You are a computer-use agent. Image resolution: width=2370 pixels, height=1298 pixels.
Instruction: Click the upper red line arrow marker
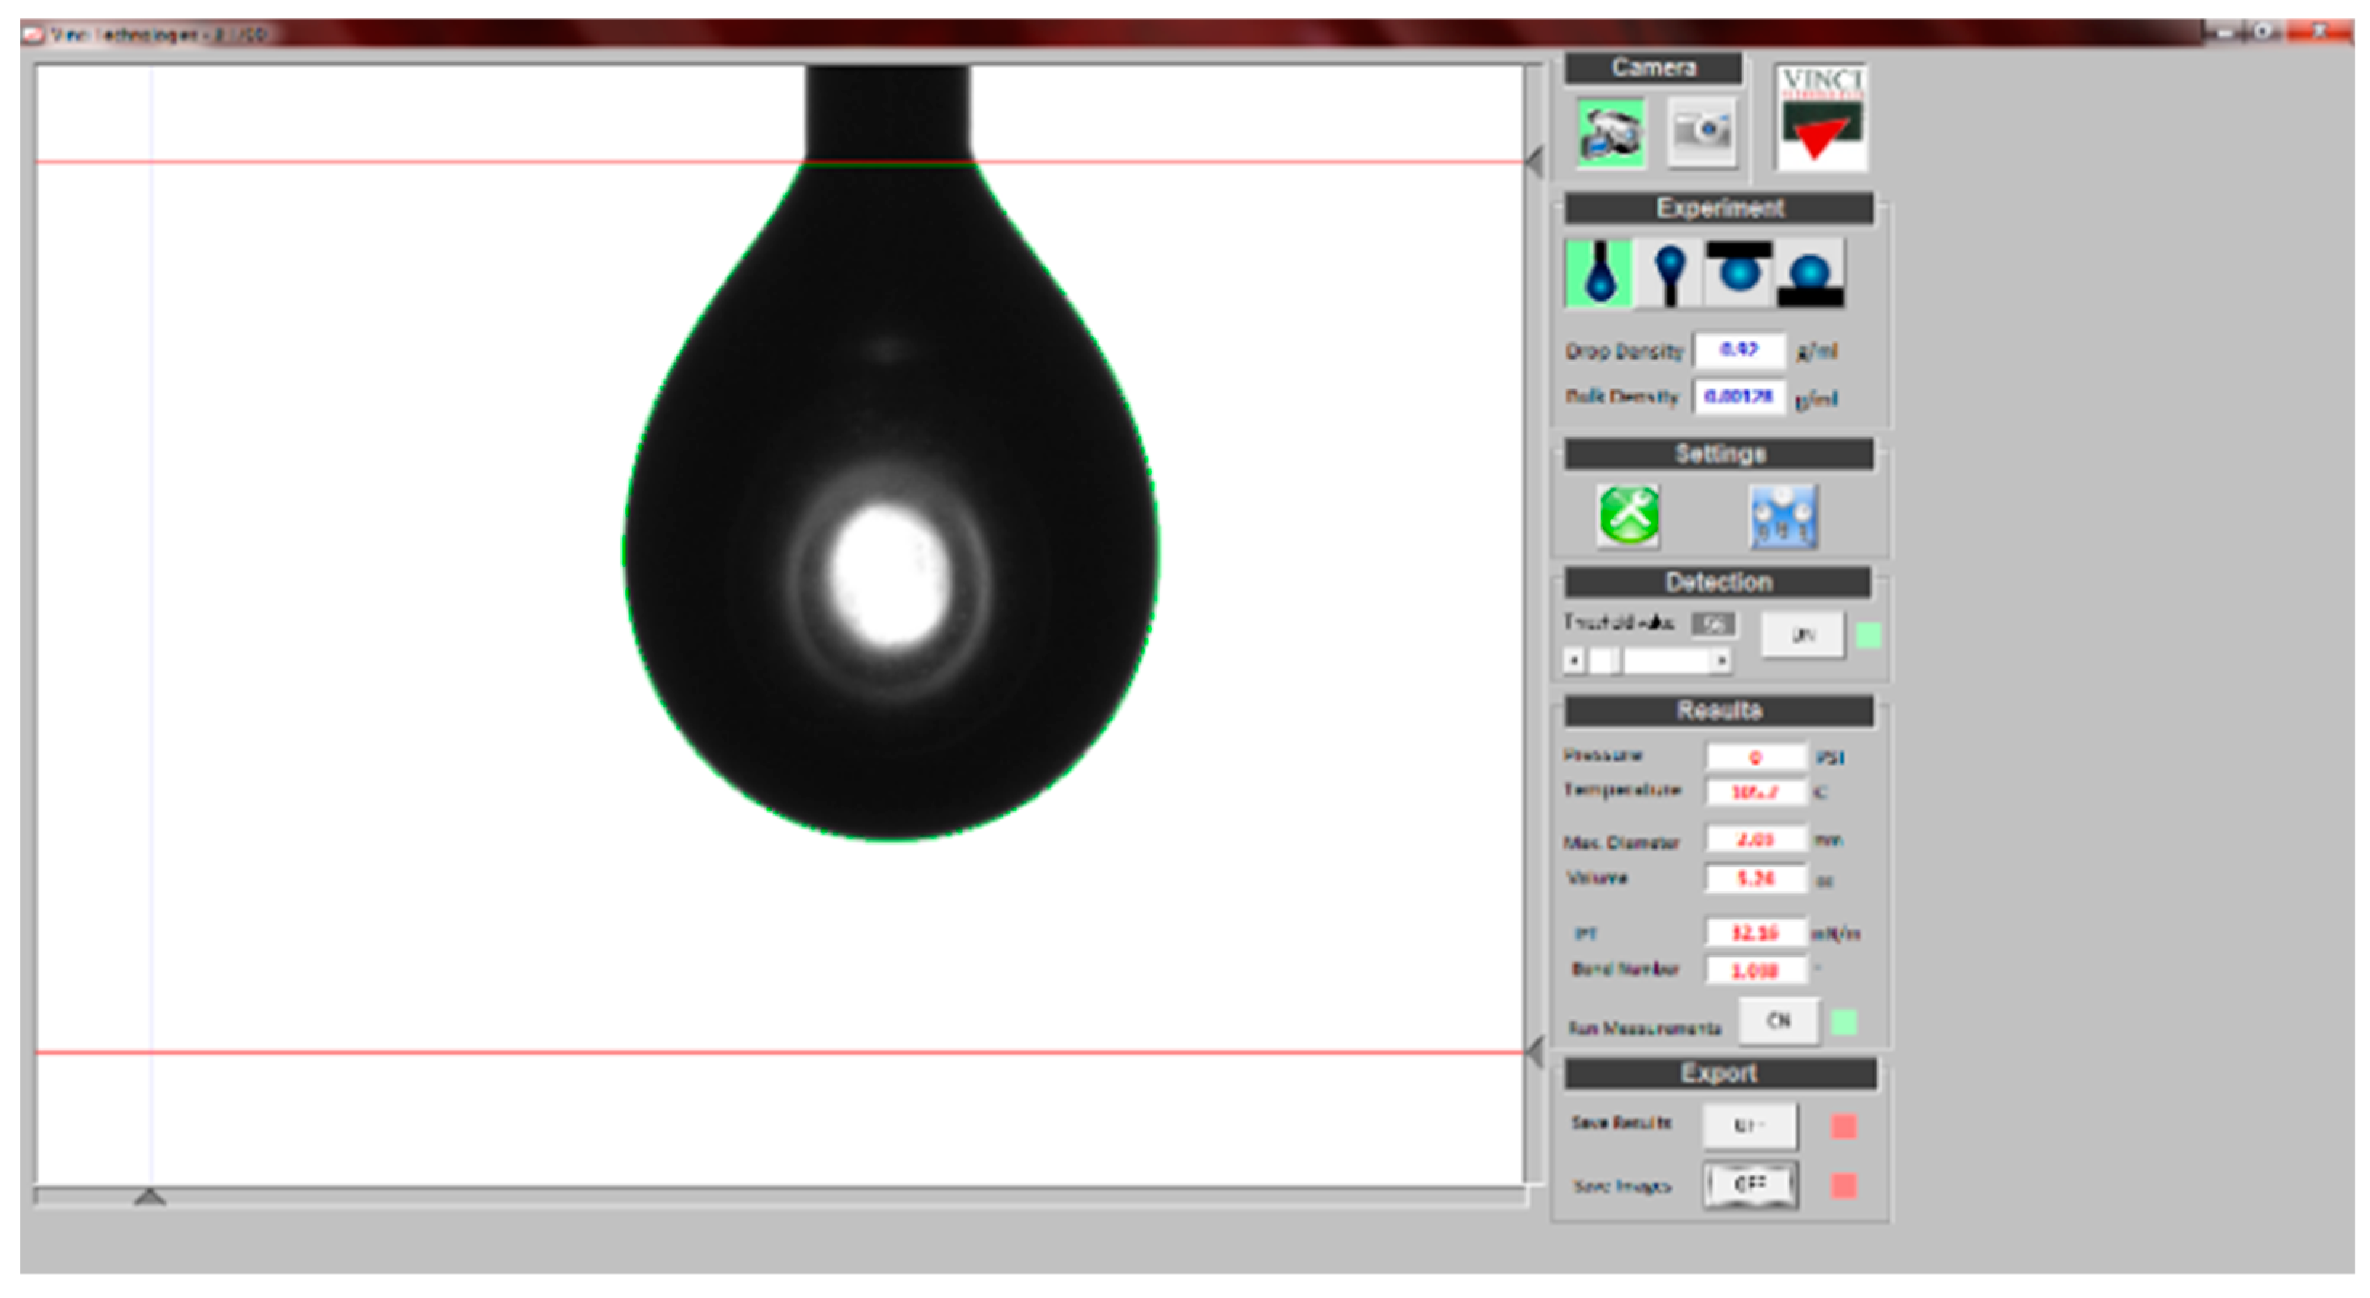pos(1534,163)
